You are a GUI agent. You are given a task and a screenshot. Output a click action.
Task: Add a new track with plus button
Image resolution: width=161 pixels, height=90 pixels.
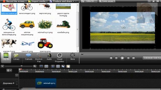coord(17,75)
